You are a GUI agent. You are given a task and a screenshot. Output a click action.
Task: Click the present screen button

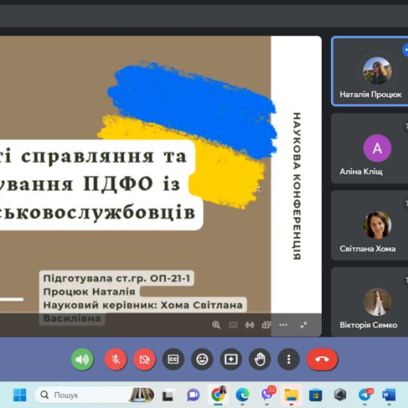coord(231,360)
